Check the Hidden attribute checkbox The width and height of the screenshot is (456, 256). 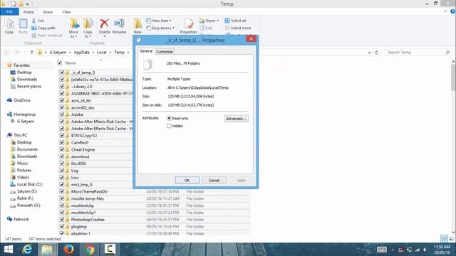pyautogui.click(x=169, y=126)
